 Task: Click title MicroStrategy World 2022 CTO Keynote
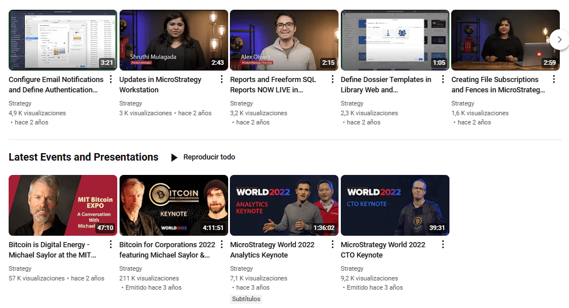(x=383, y=249)
